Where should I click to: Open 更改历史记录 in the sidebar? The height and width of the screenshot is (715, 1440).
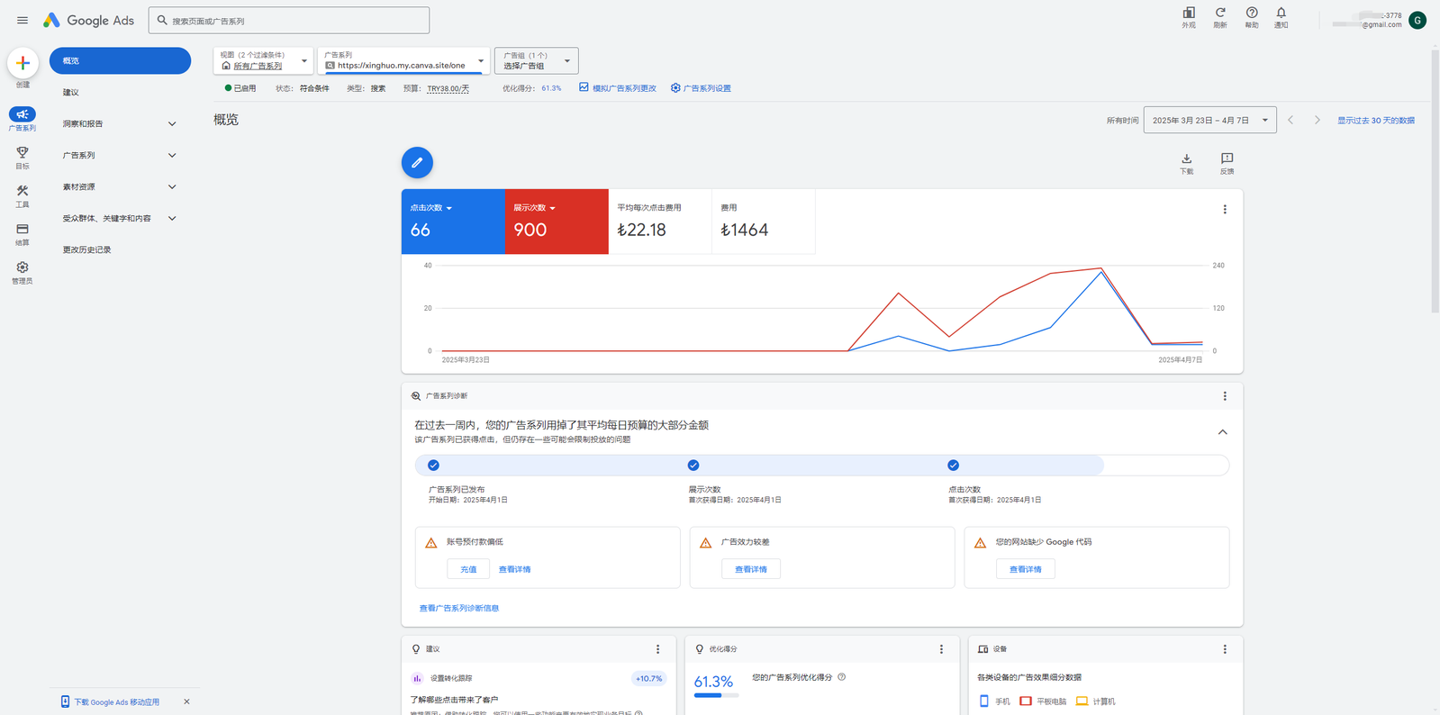pyautogui.click(x=87, y=250)
